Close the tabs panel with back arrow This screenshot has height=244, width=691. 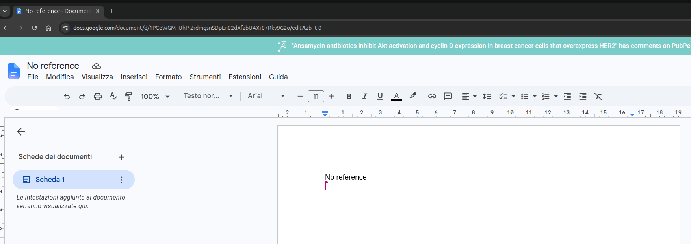pyautogui.click(x=21, y=132)
